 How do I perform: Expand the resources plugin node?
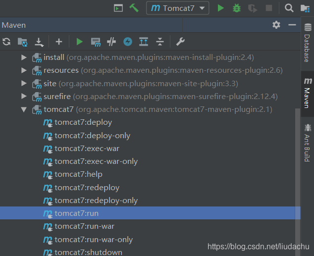(x=24, y=70)
